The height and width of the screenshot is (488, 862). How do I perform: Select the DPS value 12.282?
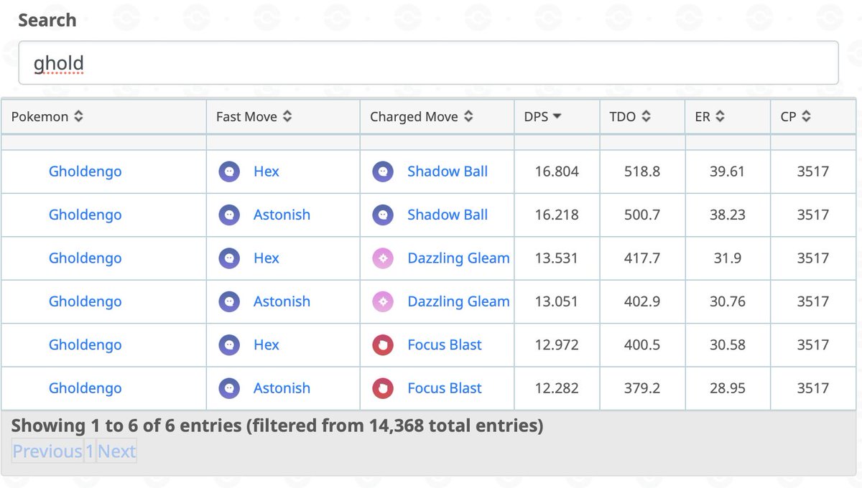pos(557,388)
